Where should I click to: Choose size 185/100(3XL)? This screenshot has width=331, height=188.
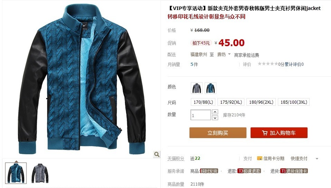pyautogui.click(x=294, y=102)
